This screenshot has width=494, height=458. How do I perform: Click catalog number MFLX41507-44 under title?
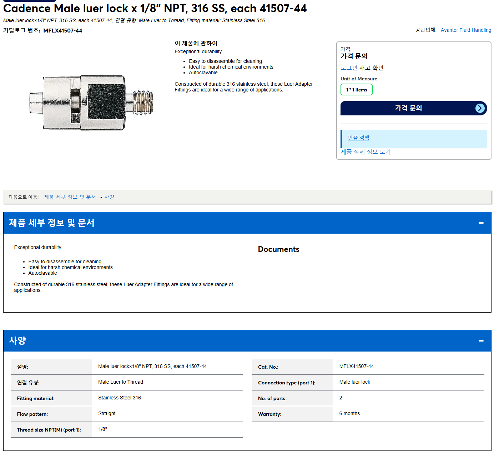point(63,31)
